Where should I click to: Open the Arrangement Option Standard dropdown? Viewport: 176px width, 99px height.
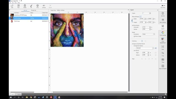pos(145,48)
